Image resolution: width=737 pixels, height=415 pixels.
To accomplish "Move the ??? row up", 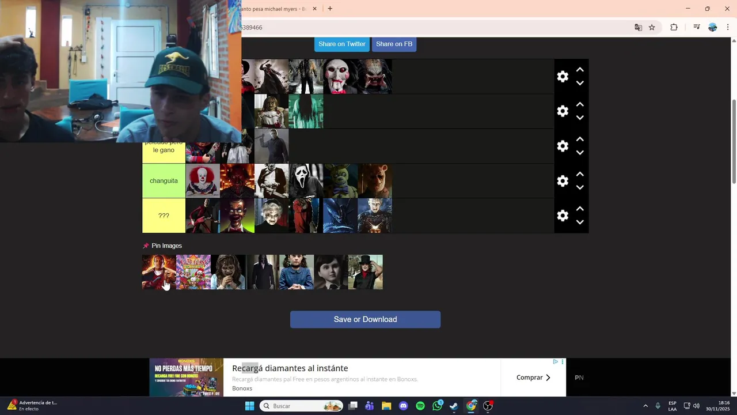I will [580, 209].
